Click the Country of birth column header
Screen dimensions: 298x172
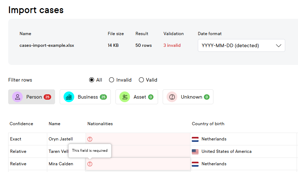click(x=208, y=124)
